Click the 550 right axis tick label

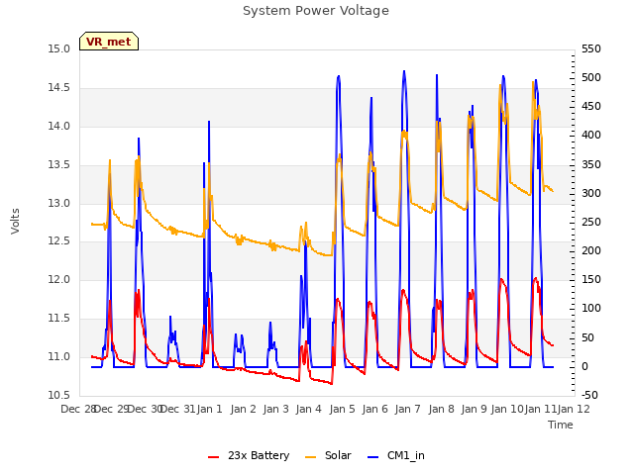[x=591, y=48]
